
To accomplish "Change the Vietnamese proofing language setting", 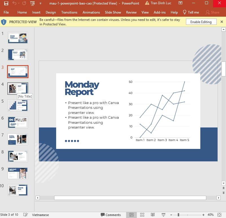I will point(40,215).
